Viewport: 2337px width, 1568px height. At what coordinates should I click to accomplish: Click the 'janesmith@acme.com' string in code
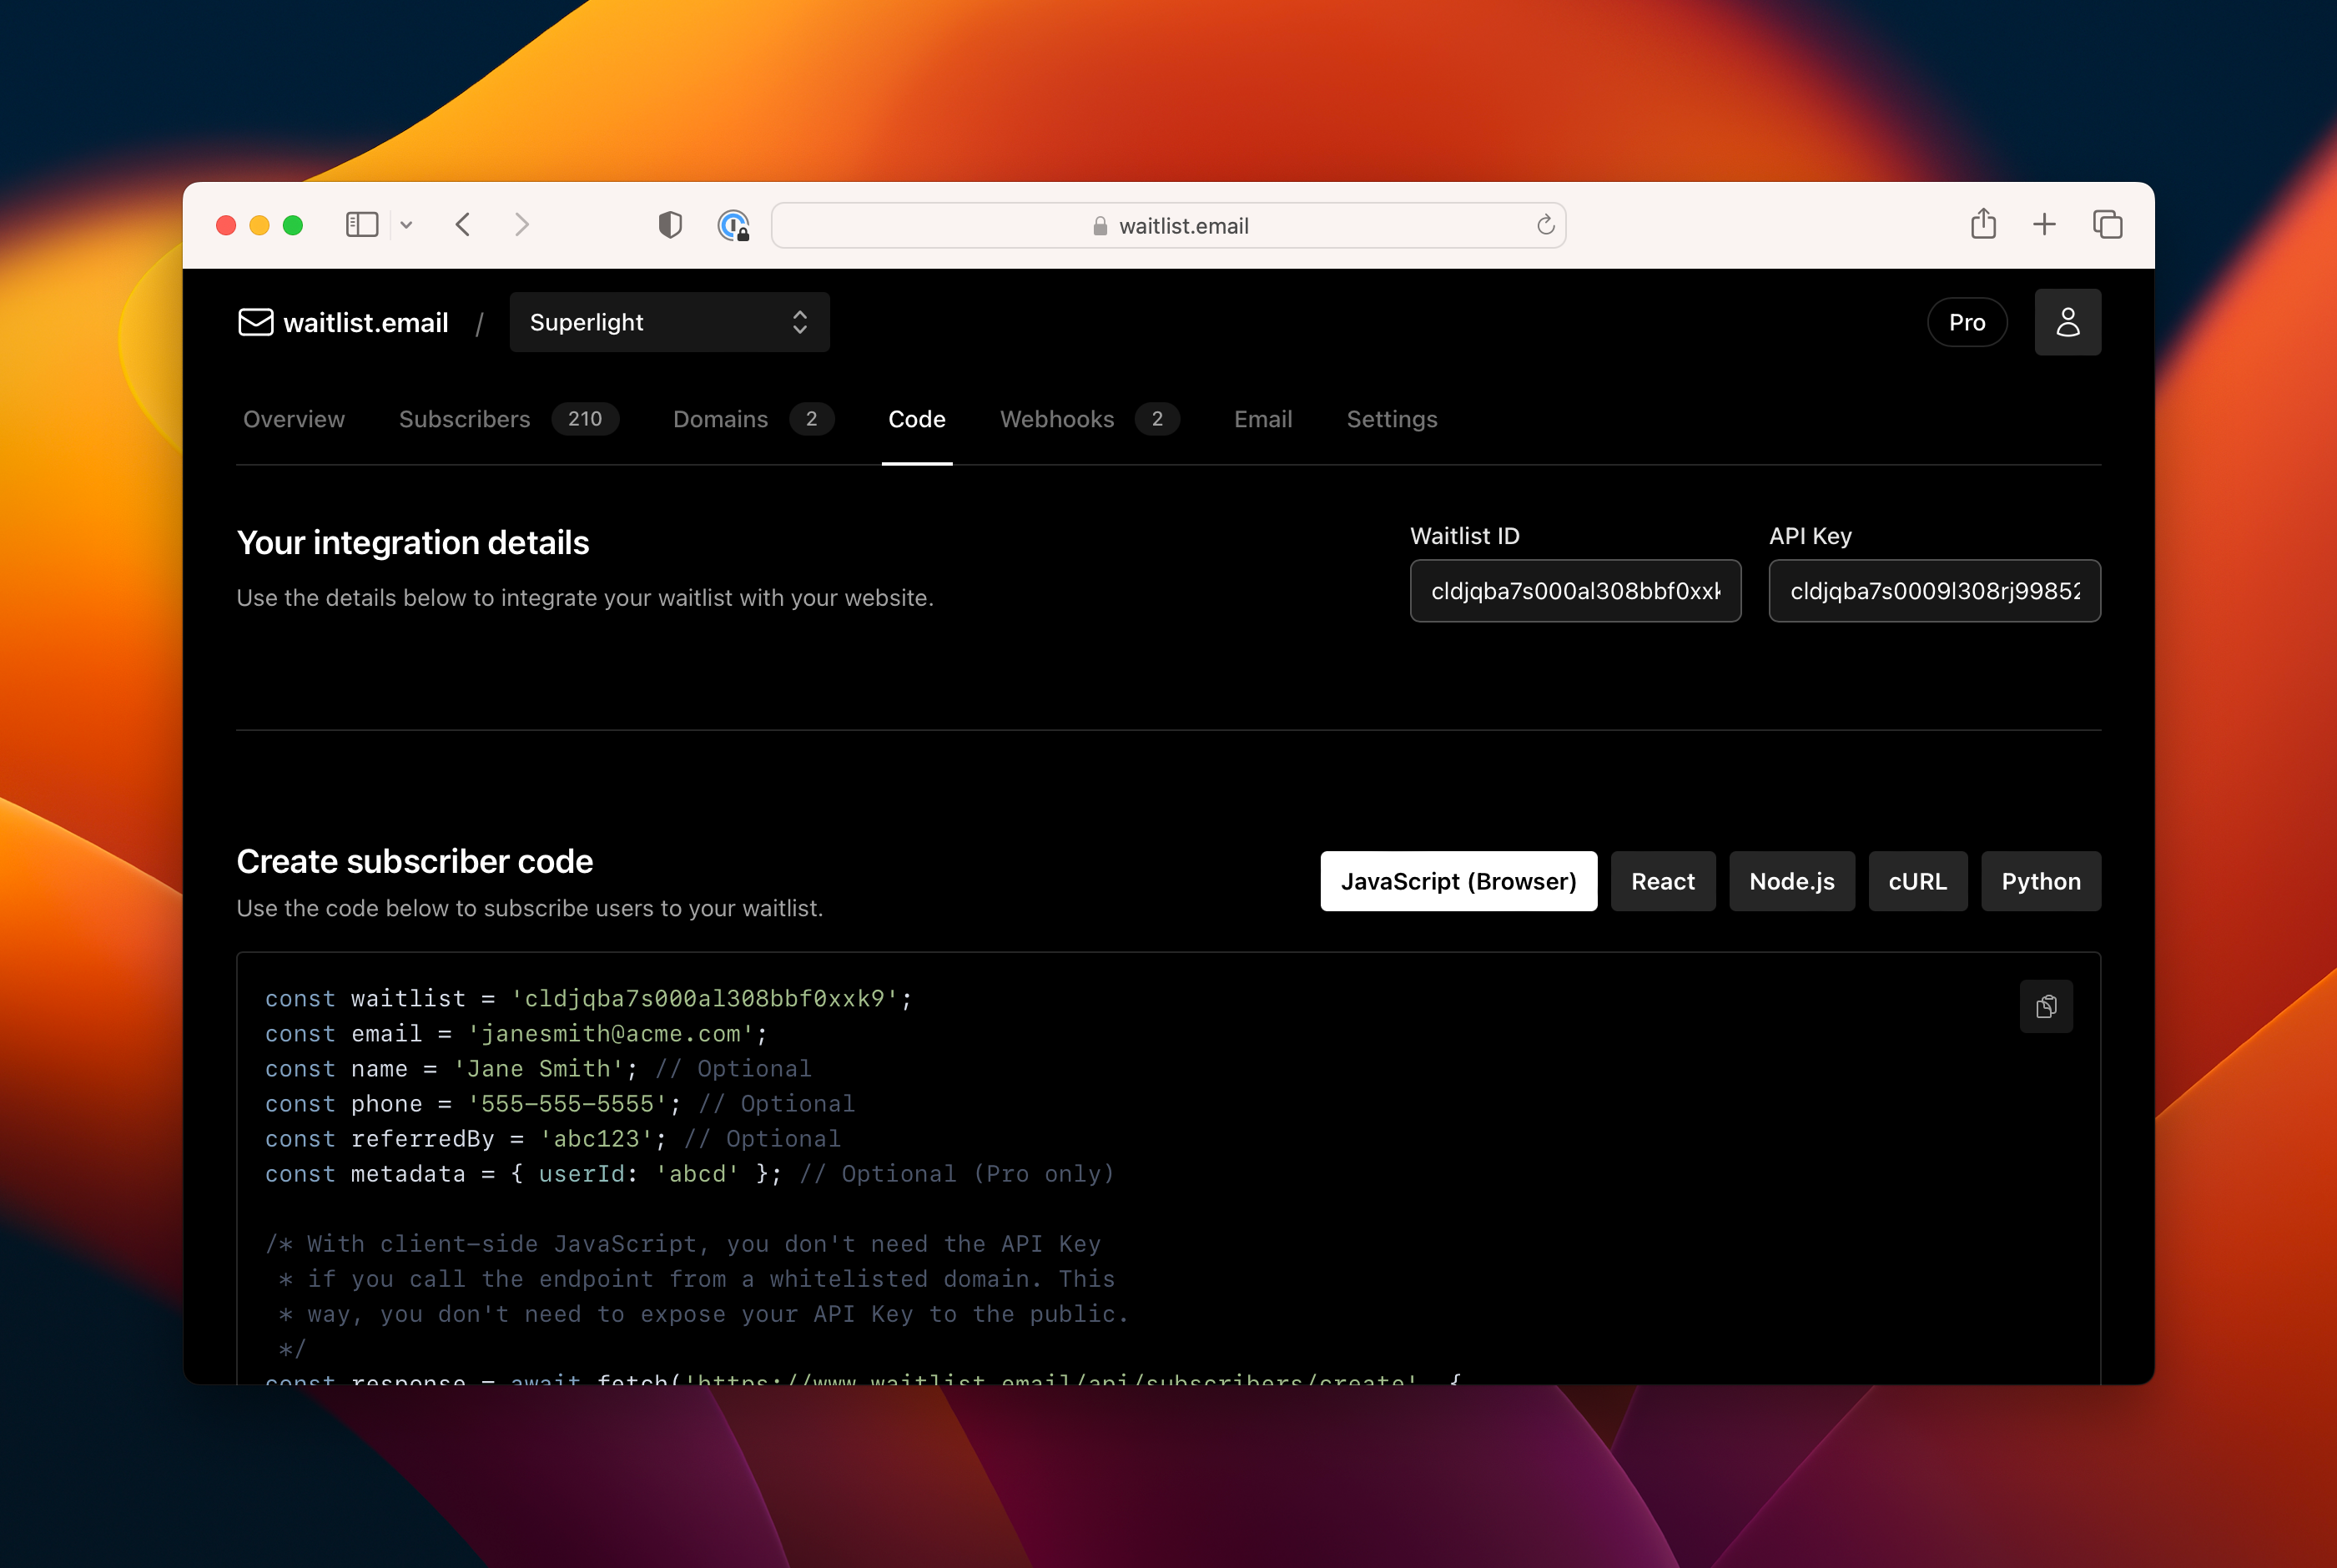point(611,1033)
